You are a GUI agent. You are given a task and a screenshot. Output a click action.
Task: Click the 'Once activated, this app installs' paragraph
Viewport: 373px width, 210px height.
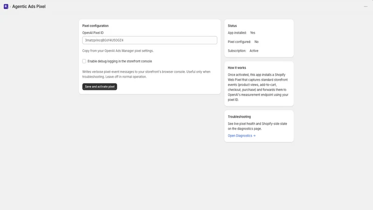coord(258,87)
